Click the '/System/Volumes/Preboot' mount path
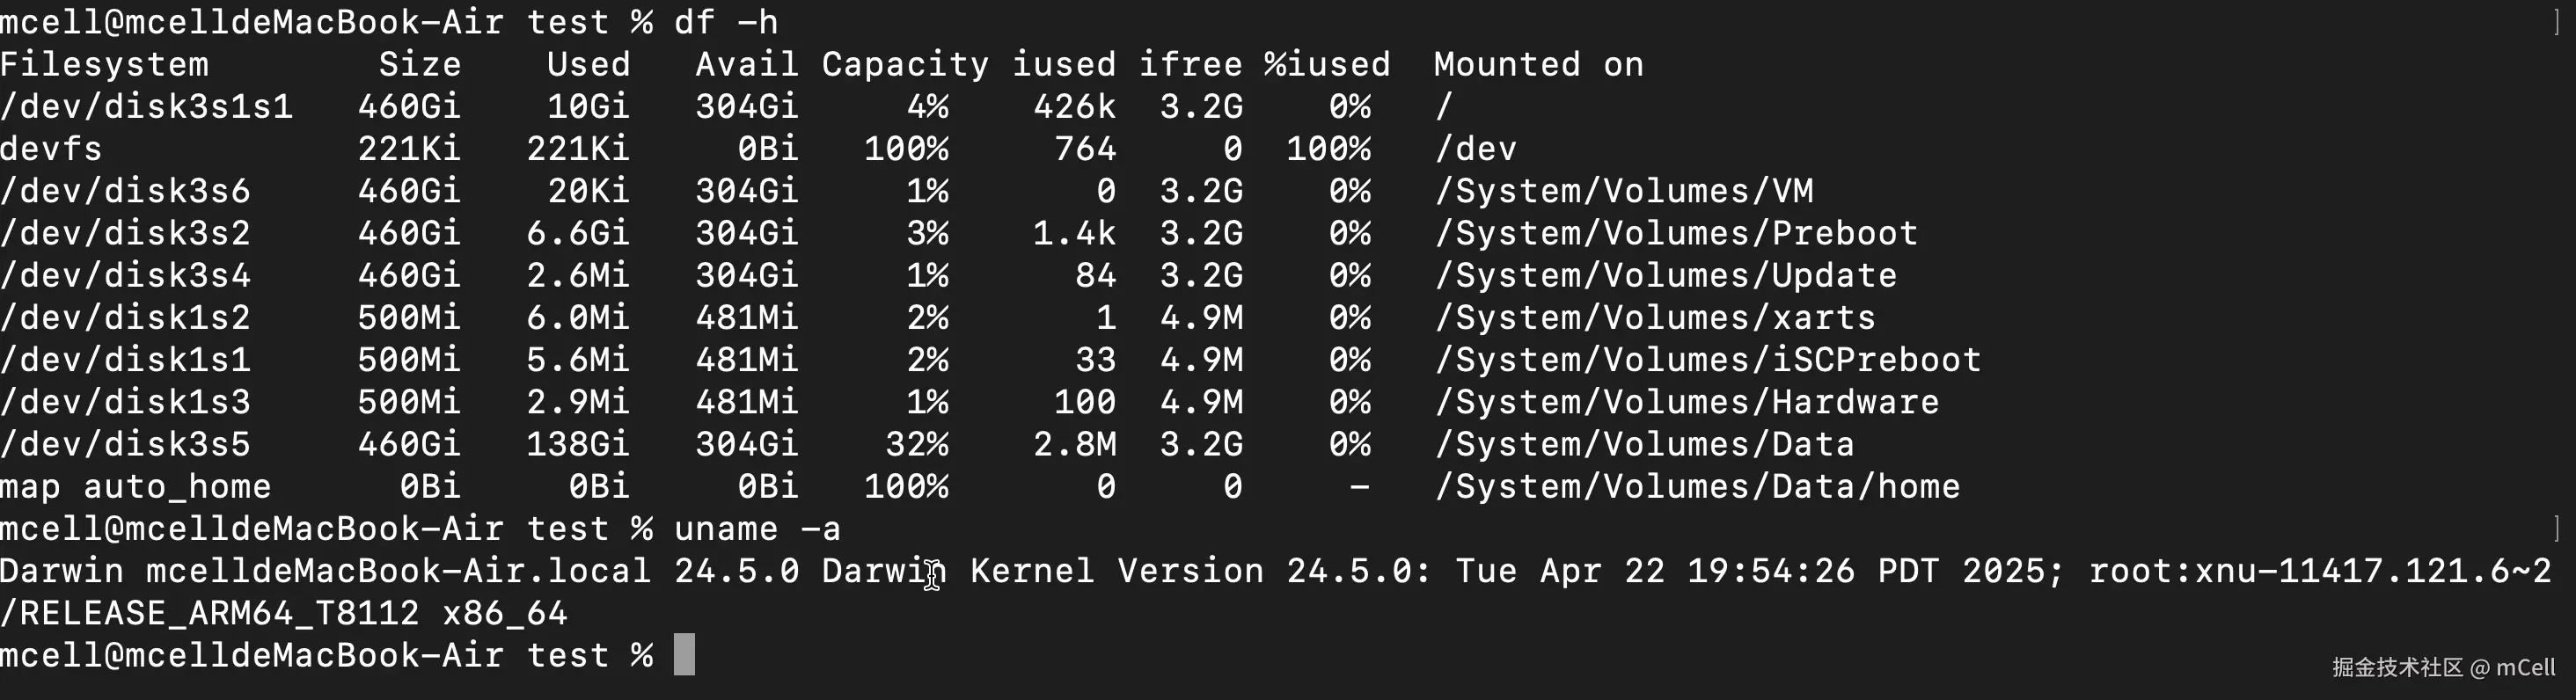The width and height of the screenshot is (2576, 700). [x=1676, y=234]
